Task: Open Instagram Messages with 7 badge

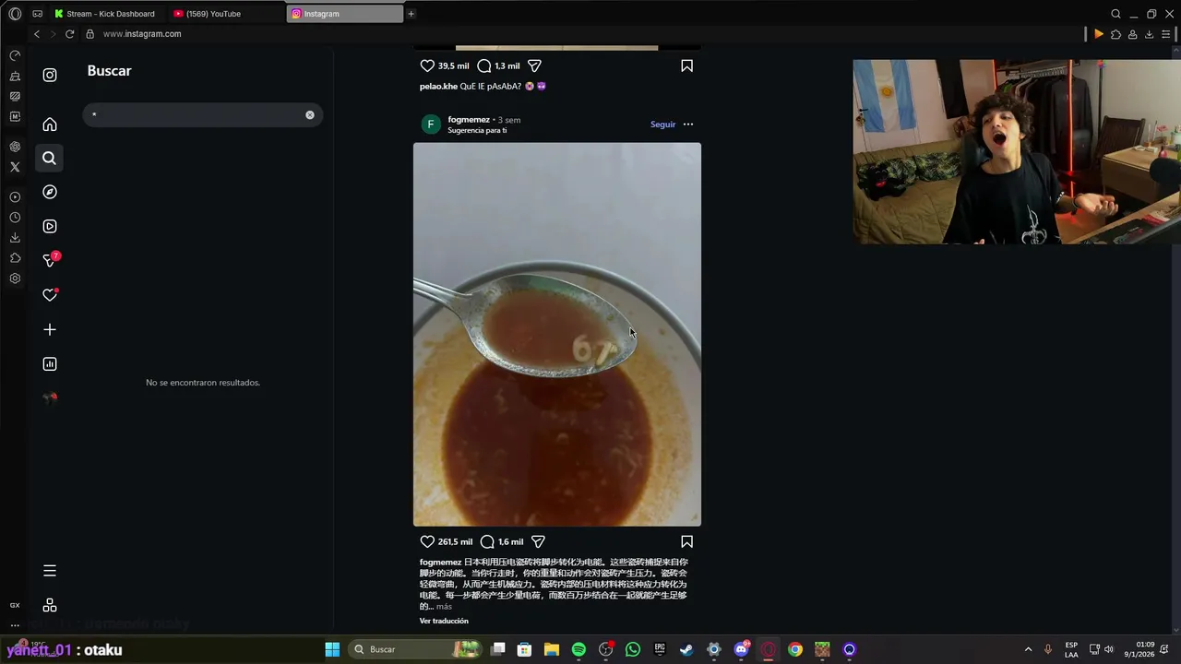Action: [x=51, y=260]
